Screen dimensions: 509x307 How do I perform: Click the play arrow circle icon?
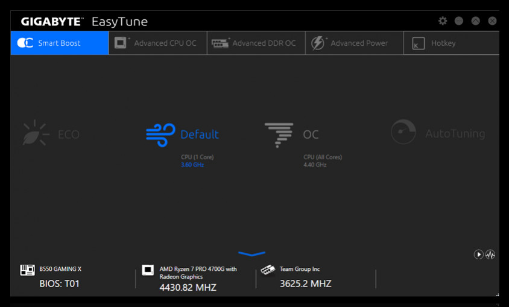[478, 255]
